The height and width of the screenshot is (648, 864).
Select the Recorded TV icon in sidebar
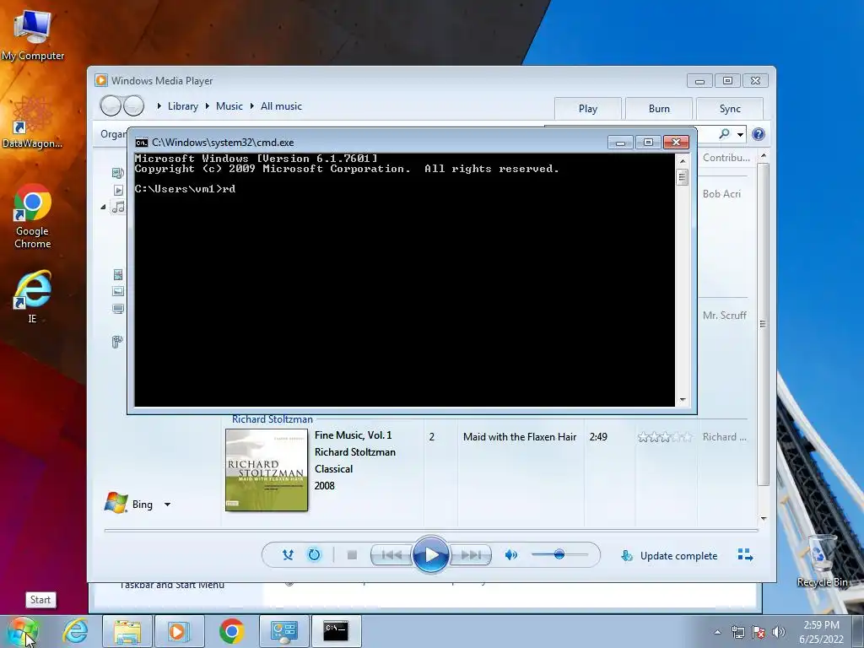coord(118,309)
